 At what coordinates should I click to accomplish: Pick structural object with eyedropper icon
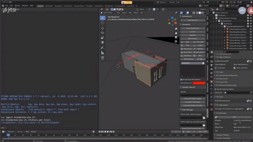click(x=251, y=93)
